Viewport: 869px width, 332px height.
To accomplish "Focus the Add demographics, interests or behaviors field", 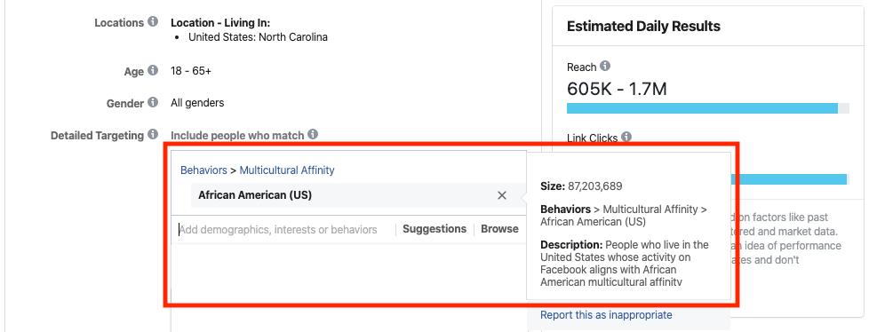I will [283, 230].
